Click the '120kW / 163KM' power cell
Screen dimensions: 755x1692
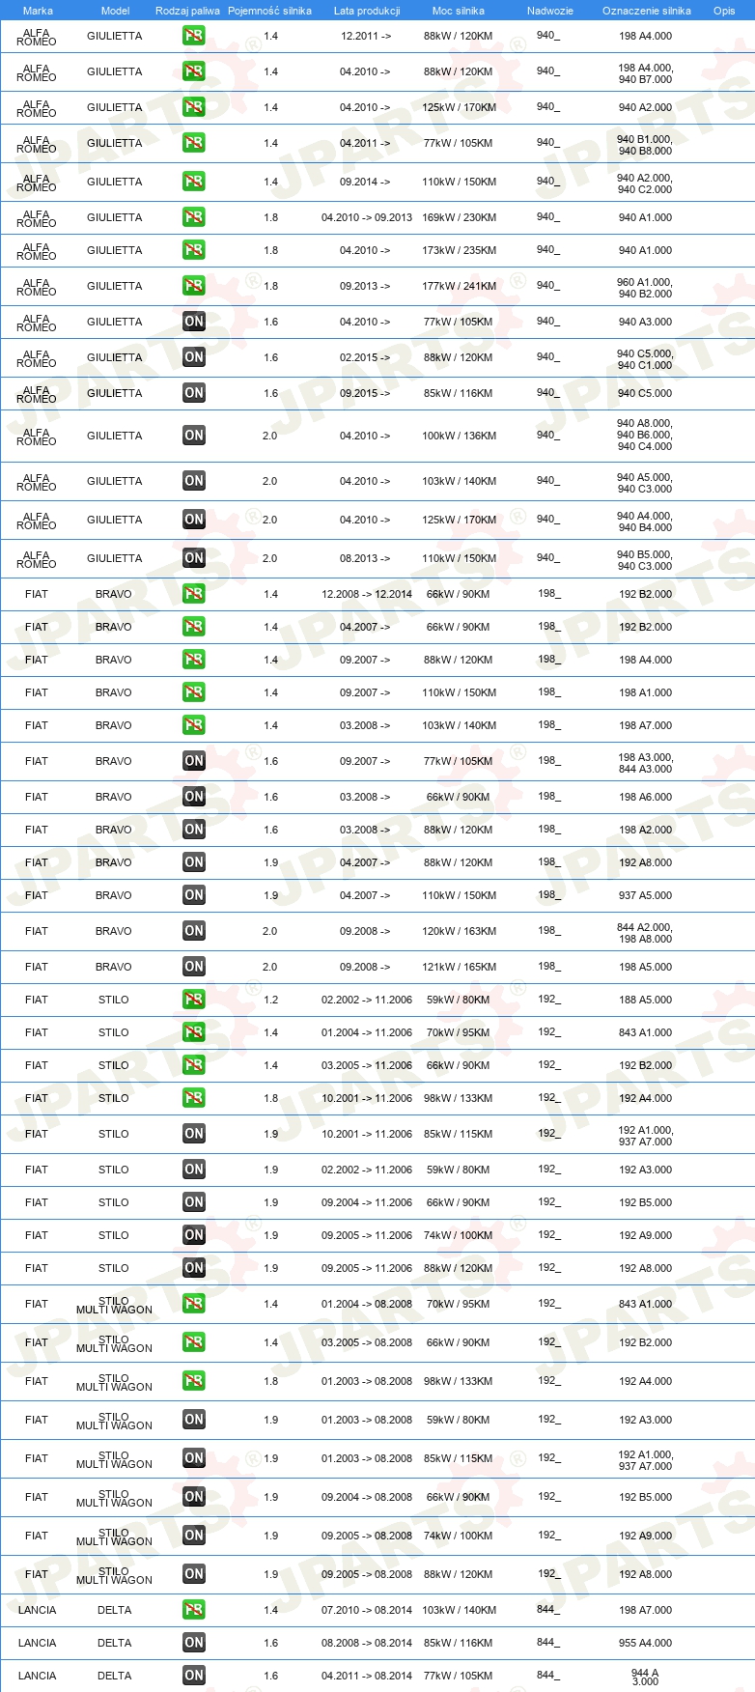pyautogui.click(x=459, y=931)
